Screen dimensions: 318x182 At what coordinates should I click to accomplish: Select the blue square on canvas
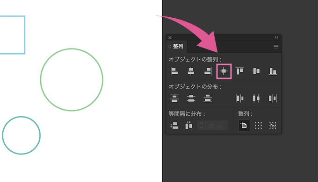click(x=12, y=35)
